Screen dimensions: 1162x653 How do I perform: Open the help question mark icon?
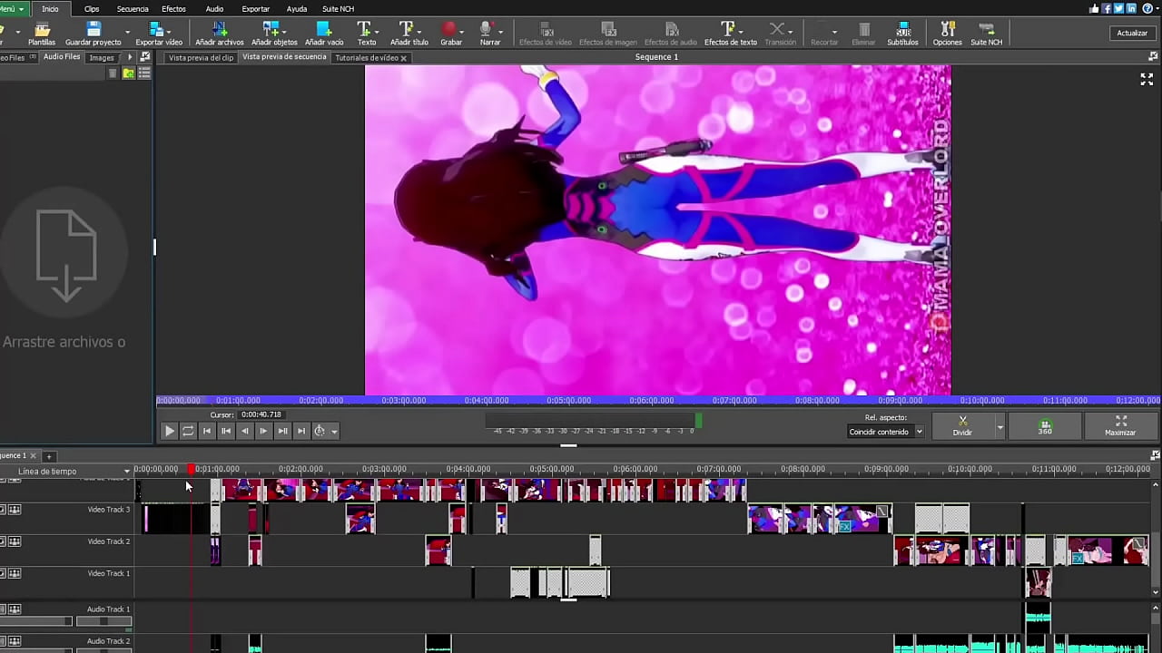[1147, 8]
